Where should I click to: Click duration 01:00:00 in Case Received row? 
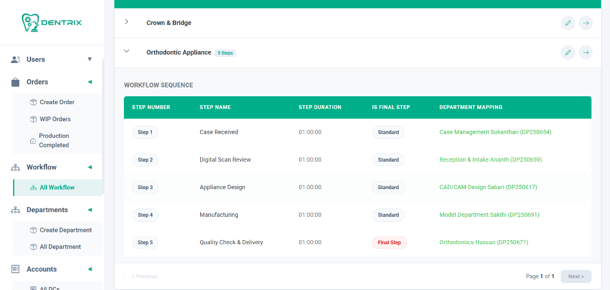(310, 132)
